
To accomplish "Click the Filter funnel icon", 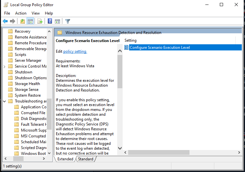I will coord(67,21).
